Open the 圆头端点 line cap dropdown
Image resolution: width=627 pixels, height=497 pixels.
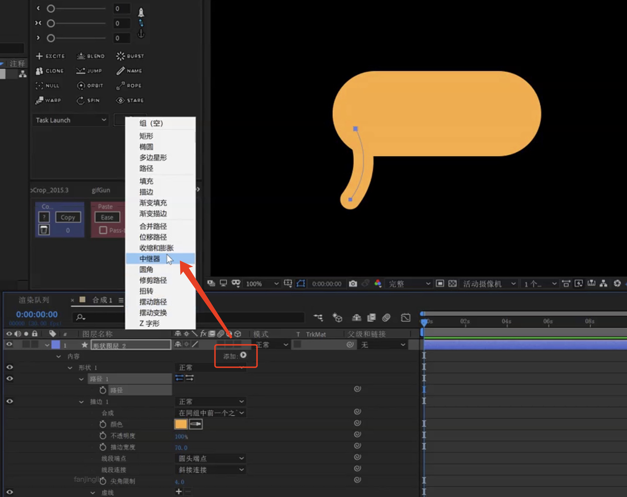tap(210, 458)
